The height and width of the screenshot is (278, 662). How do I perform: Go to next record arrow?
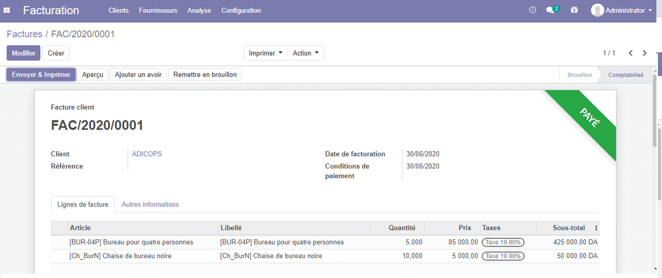[645, 53]
